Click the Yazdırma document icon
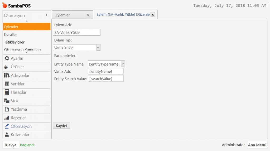Screen dimensions: 270x151 [7, 109]
